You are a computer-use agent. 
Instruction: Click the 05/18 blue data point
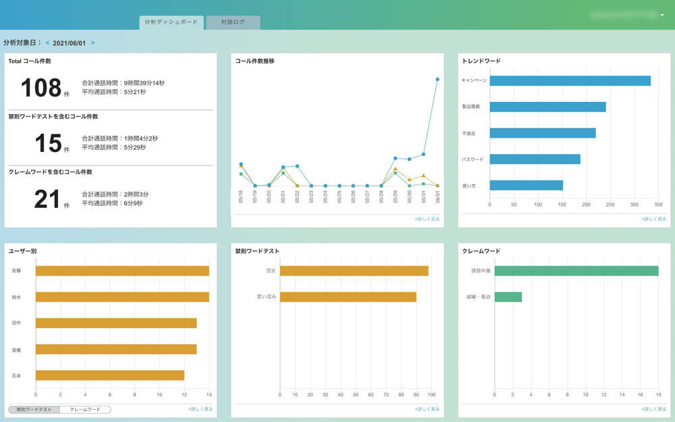point(241,164)
